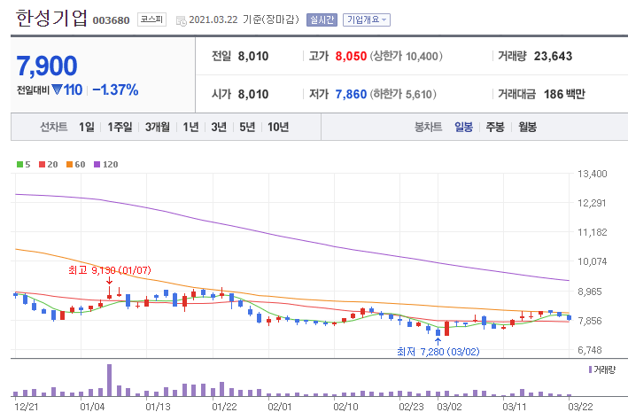Click the 코스피 market badge
628x420 pixels.
click(x=151, y=19)
